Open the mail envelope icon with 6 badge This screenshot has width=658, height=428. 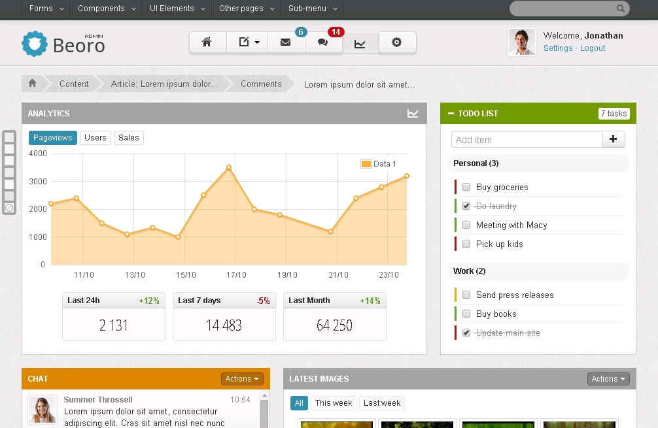tap(285, 42)
